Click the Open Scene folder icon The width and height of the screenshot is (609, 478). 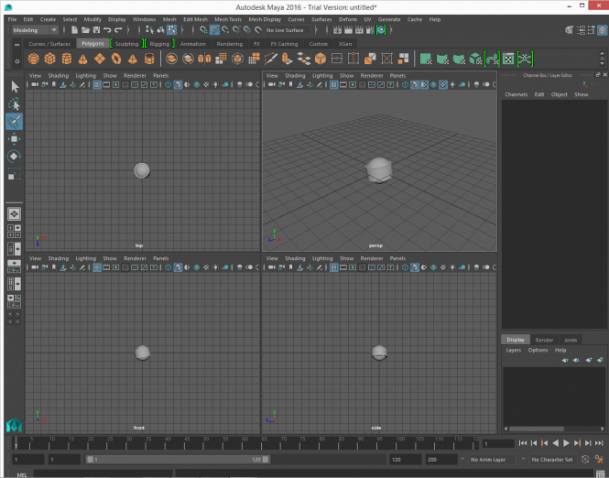[85, 30]
